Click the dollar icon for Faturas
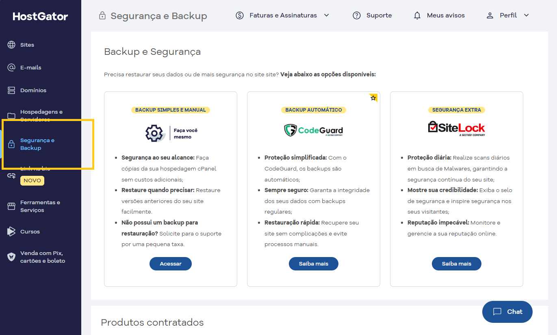 [x=240, y=15]
